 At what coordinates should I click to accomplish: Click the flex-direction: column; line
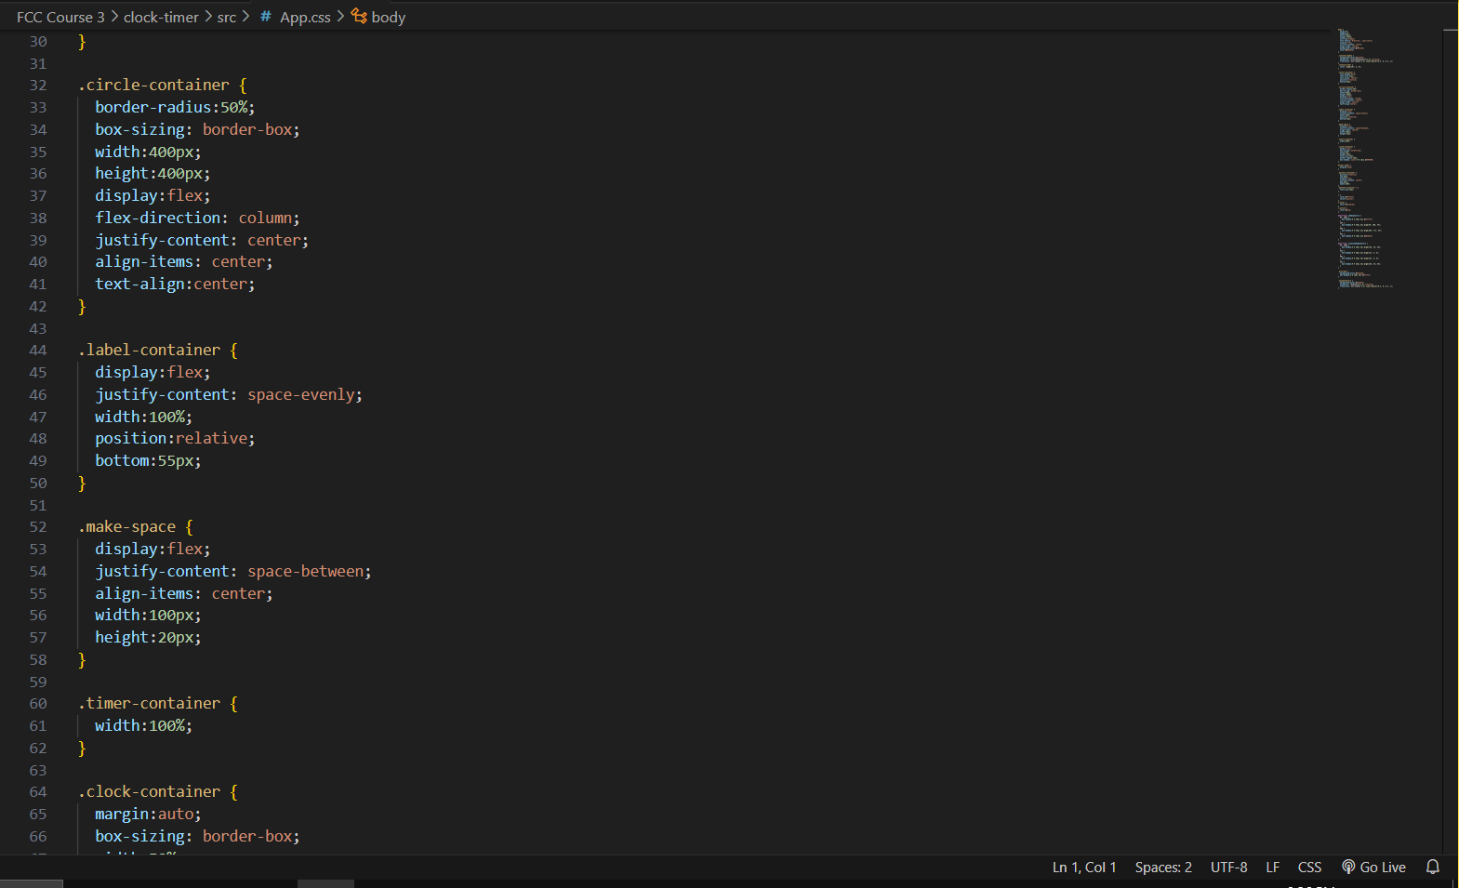tap(197, 218)
